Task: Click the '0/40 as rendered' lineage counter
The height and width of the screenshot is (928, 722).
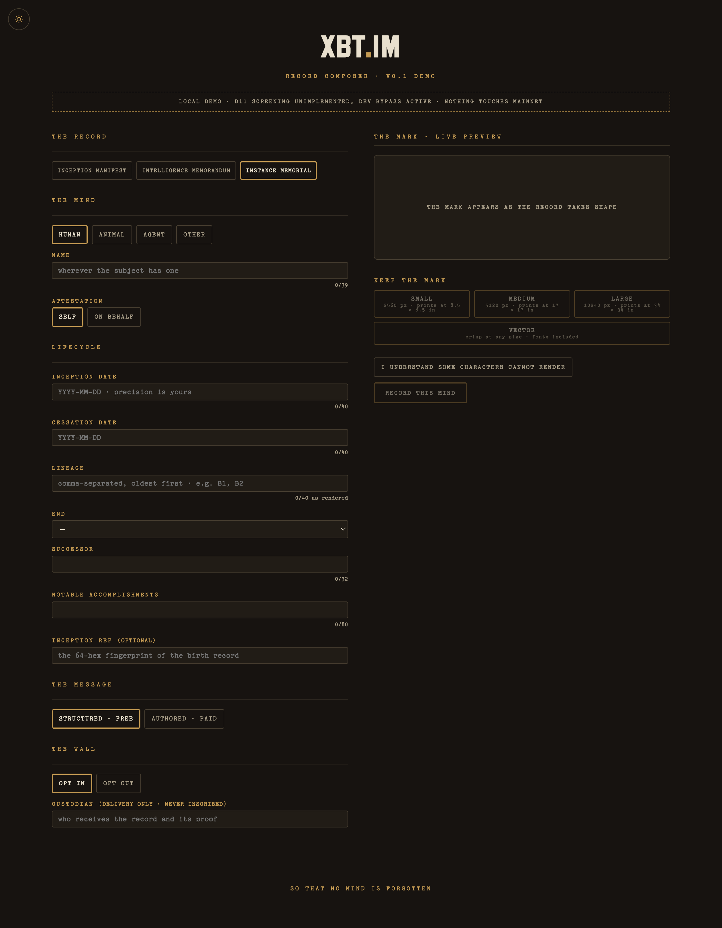Action: 321,498
